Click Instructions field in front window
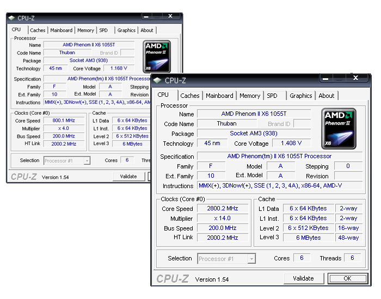 (x=280, y=186)
